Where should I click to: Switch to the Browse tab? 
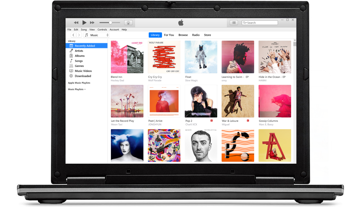(x=183, y=35)
